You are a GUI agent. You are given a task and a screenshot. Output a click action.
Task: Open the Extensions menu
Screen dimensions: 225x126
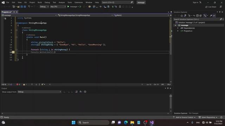point(79,2)
